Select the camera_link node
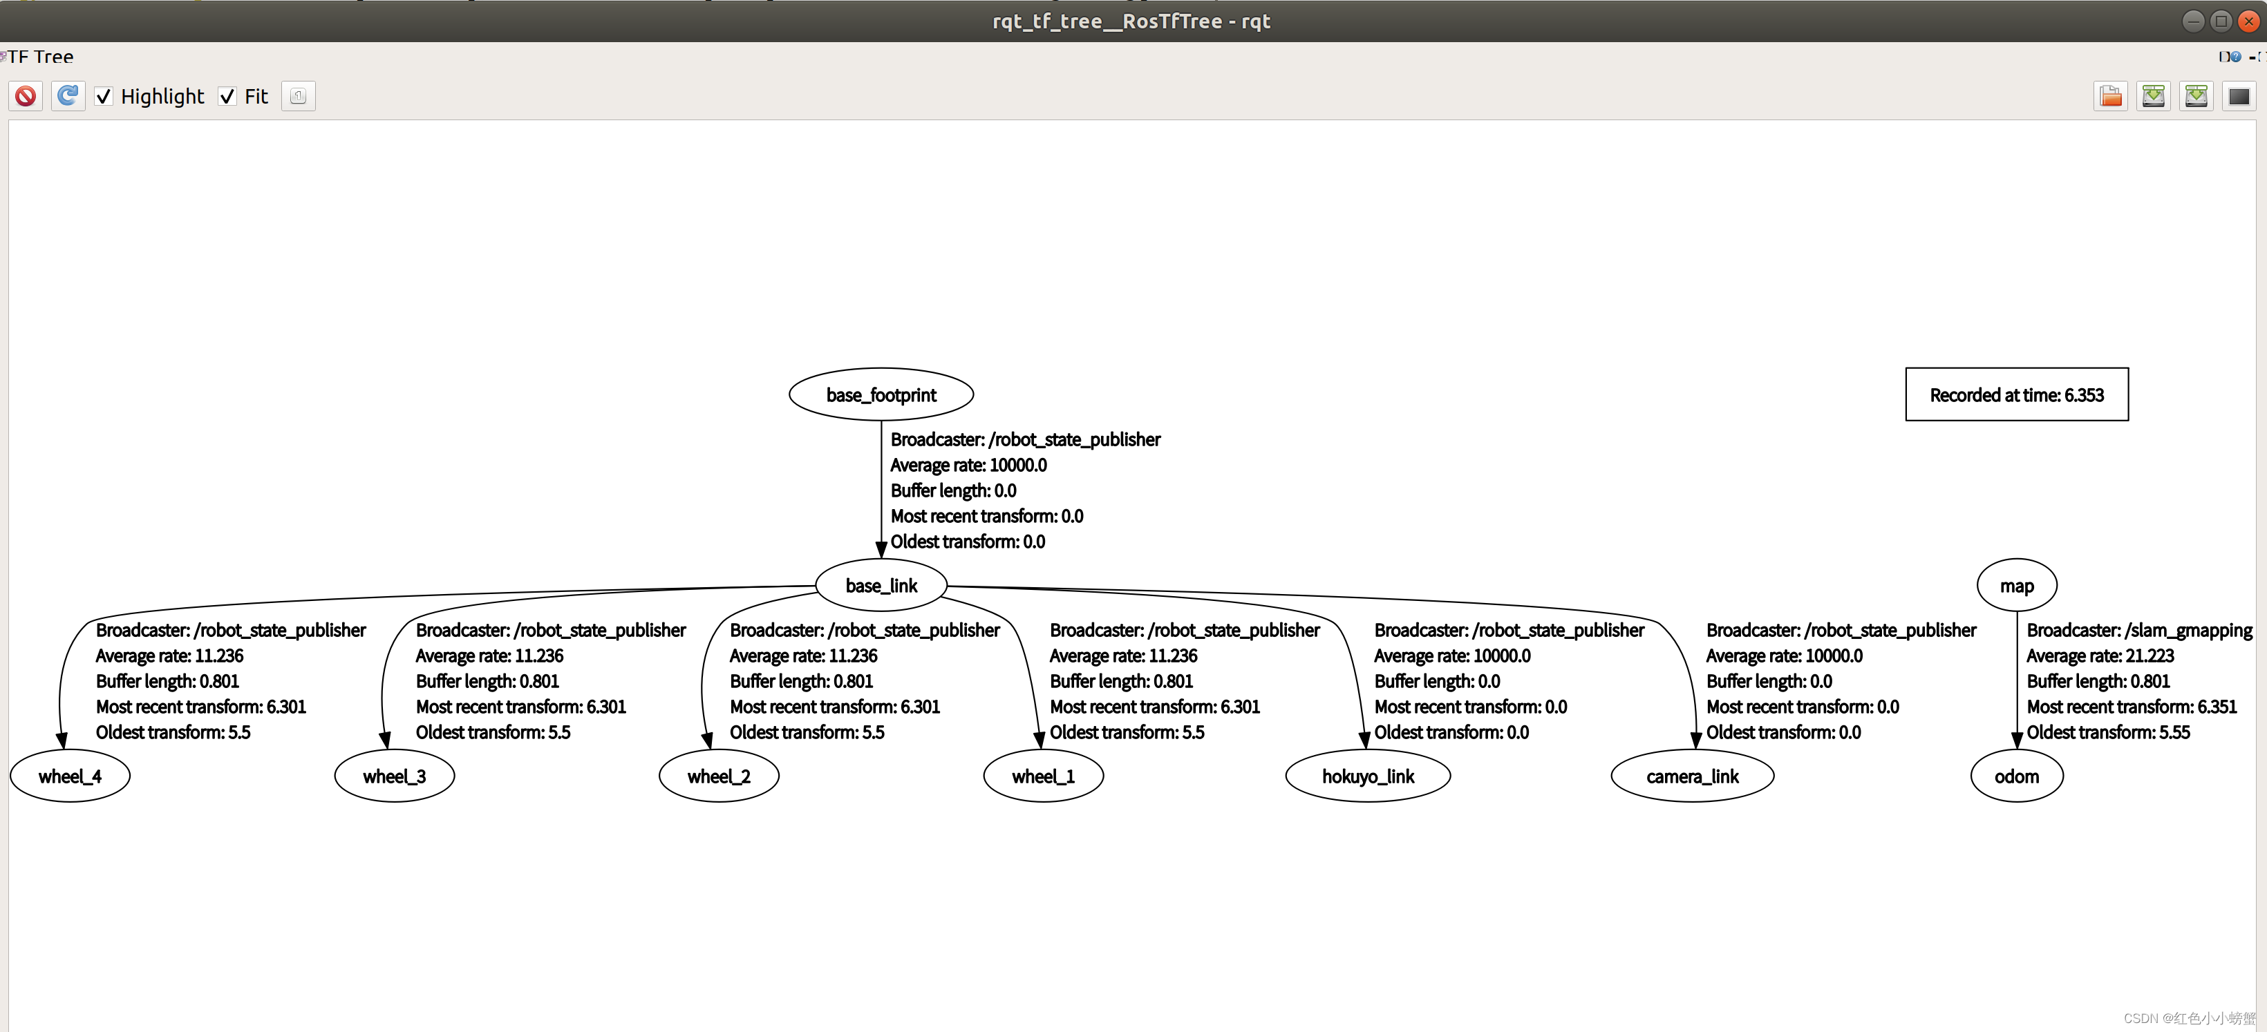The width and height of the screenshot is (2267, 1032). pyautogui.click(x=1693, y=776)
